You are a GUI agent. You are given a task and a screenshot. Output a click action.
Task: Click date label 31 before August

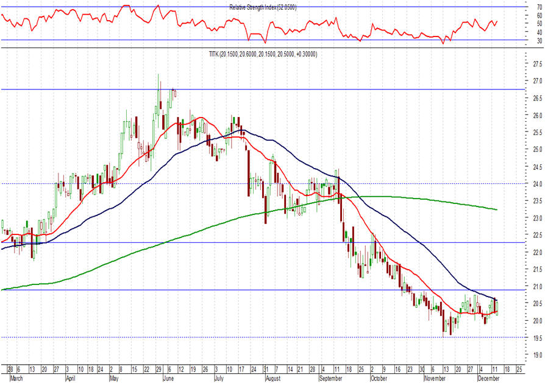tap(266, 369)
